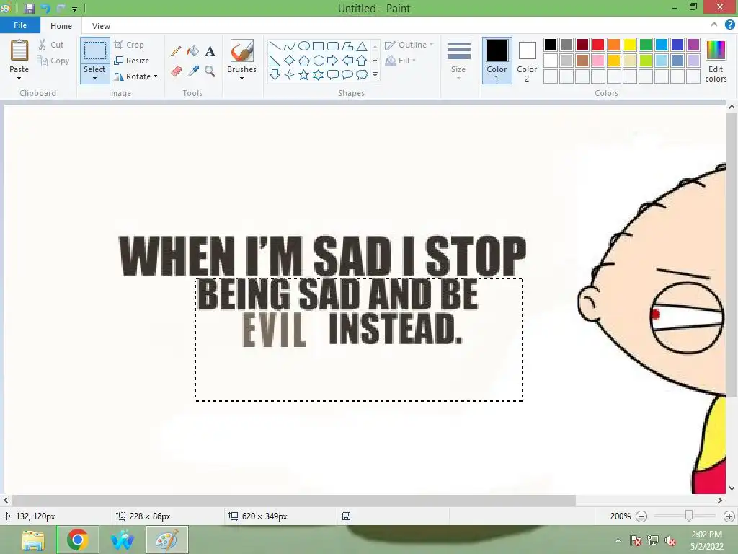
Task: Select the Triangle shape
Action: [362, 45]
